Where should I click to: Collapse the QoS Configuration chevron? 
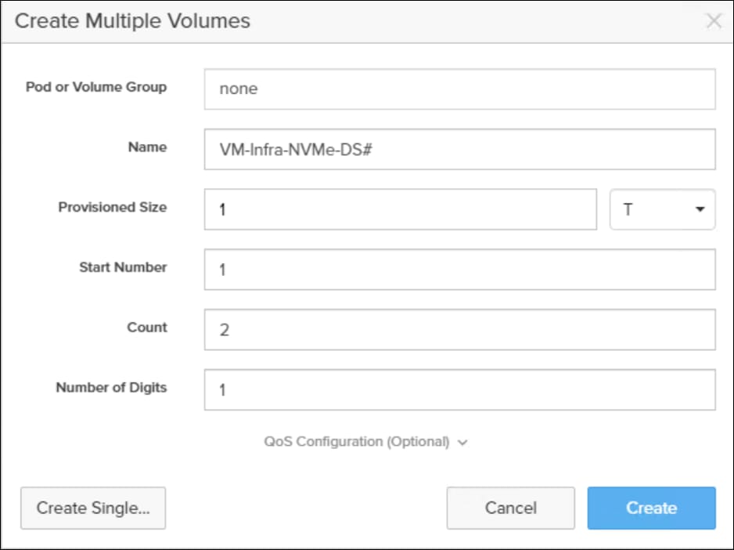click(x=462, y=442)
